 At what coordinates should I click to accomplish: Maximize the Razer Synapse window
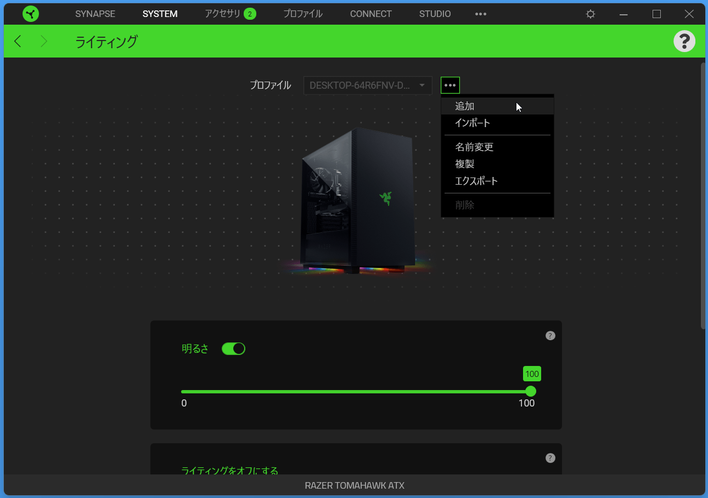coord(656,14)
